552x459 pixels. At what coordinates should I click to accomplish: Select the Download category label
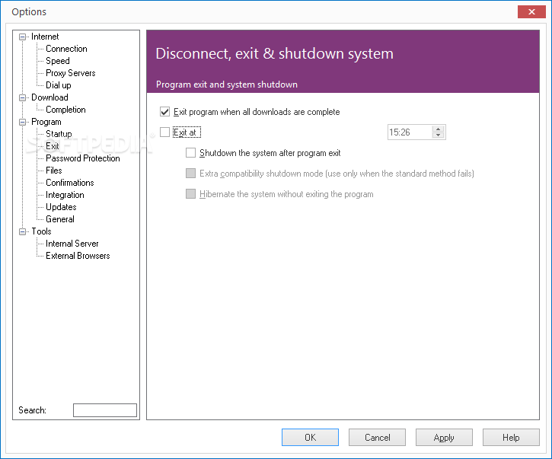click(x=49, y=97)
